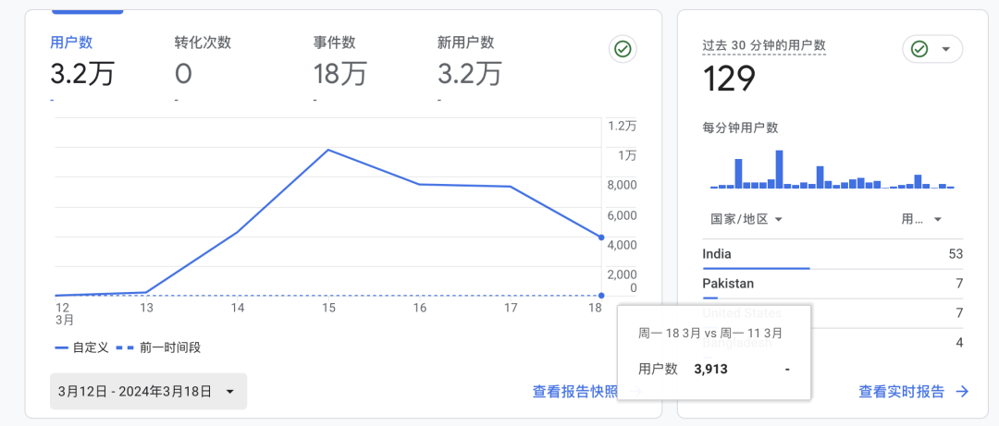The width and height of the screenshot is (999, 426).
Task: Click the green check status icon in the chart card
Action: pyautogui.click(x=623, y=49)
